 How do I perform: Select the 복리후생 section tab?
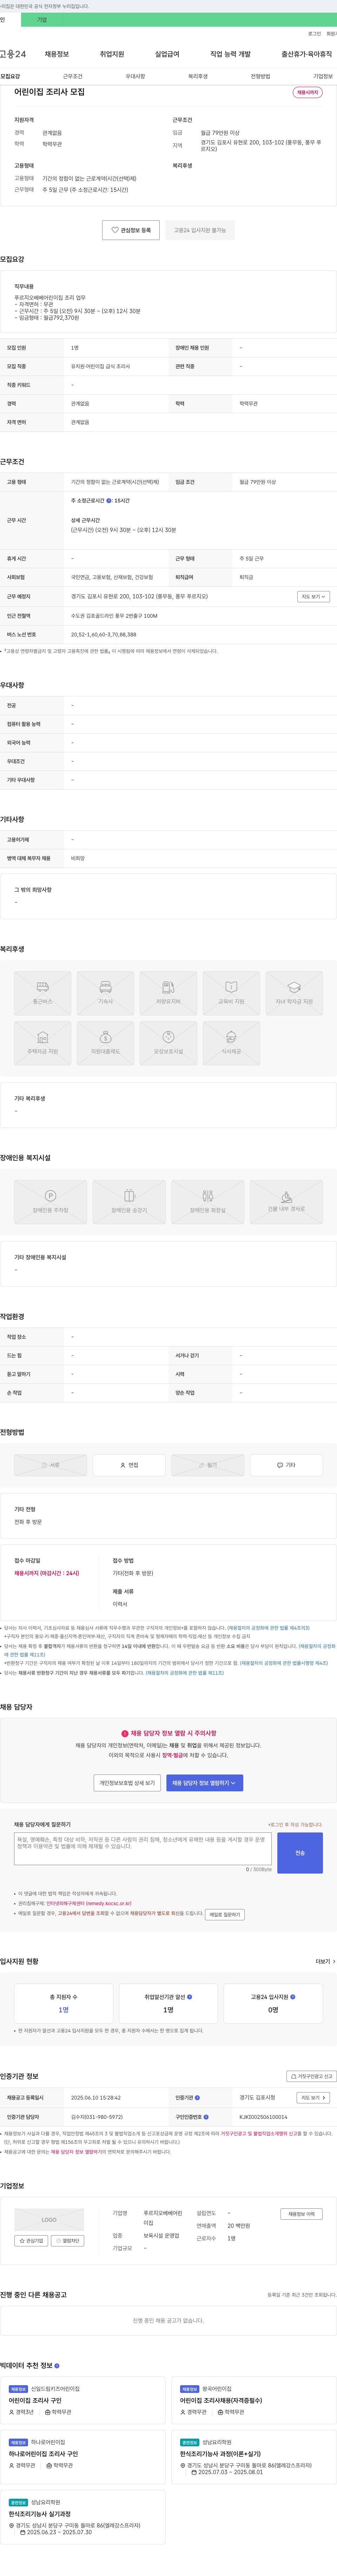click(x=198, y=76)
